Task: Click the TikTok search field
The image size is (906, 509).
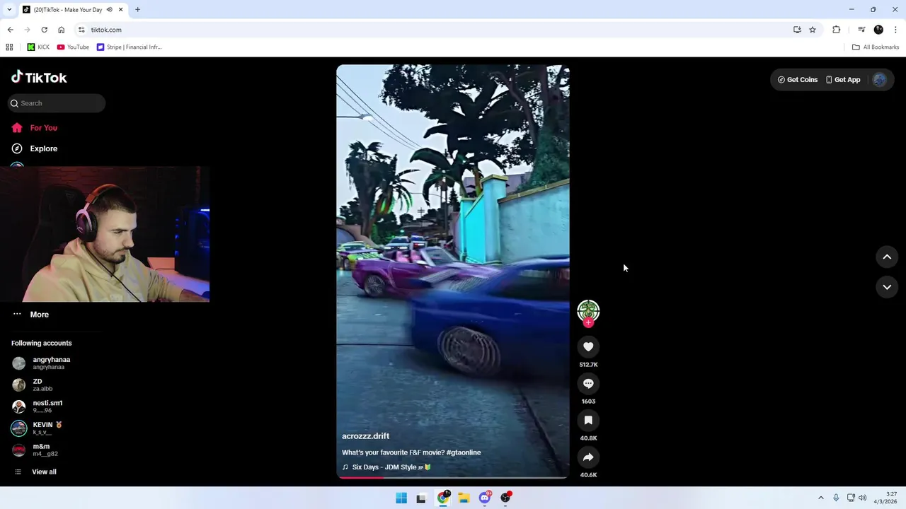Action: (x=57, y=103)
